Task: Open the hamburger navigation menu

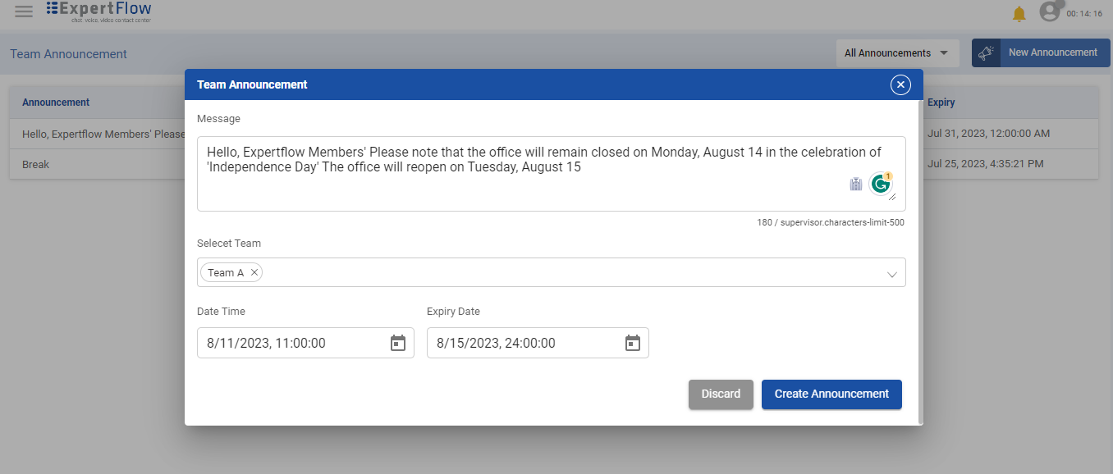Action: pyautogui.click(x=24, y=11)
